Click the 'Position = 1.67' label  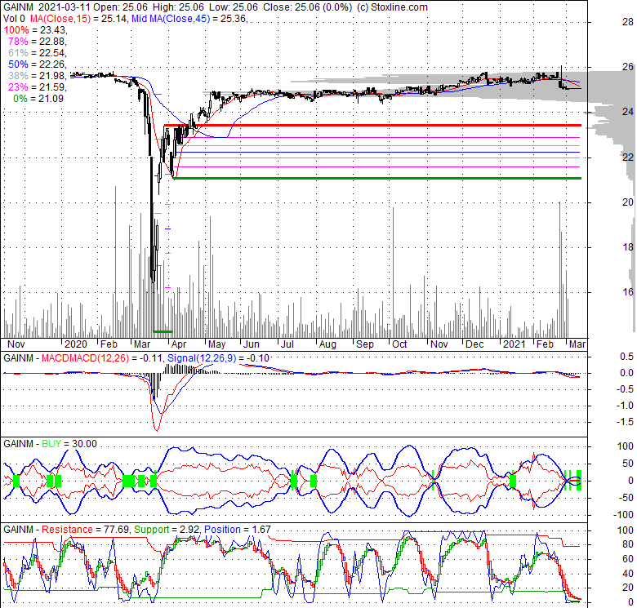238,530
